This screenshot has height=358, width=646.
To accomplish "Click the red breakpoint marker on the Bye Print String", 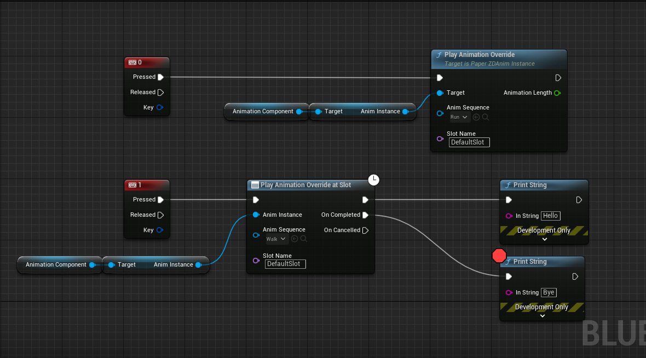I will click(x=499, y=256).
